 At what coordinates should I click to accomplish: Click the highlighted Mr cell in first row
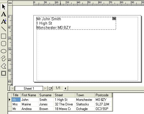(x=16, y=100)
